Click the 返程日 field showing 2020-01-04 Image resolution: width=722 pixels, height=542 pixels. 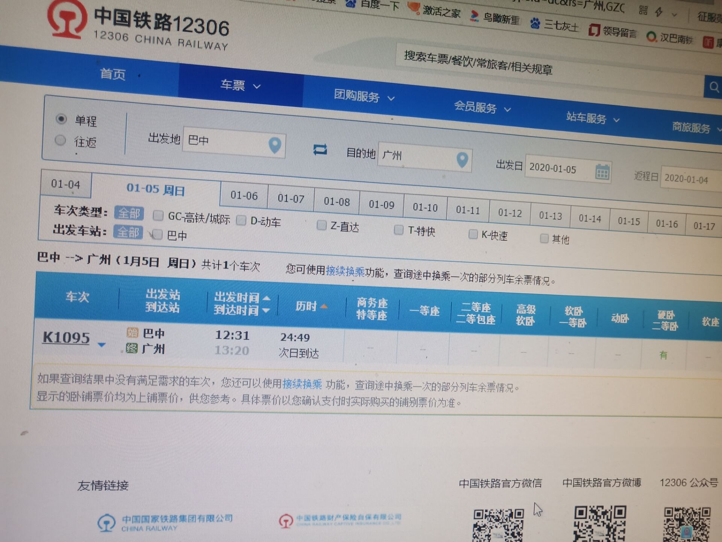691,179
